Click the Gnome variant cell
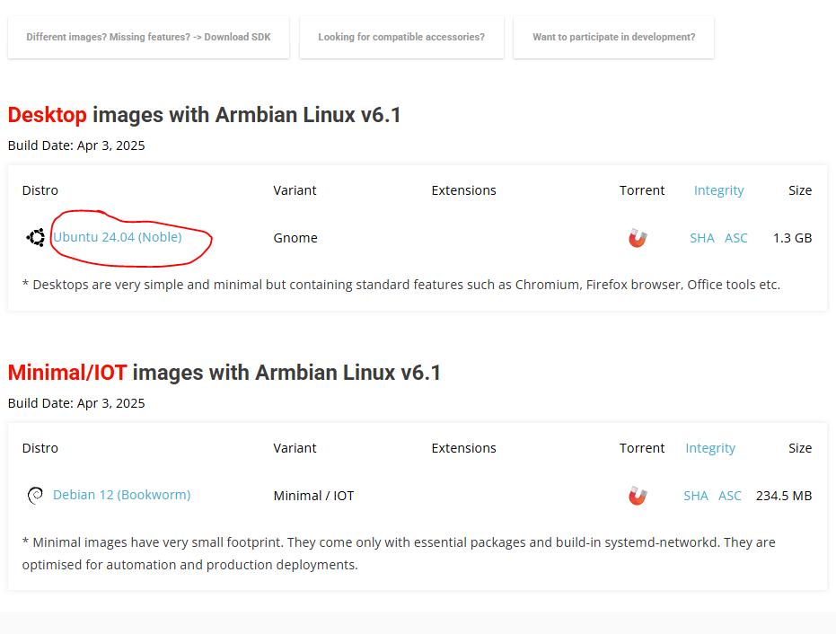Screen dimensions: 836x634 295,238
